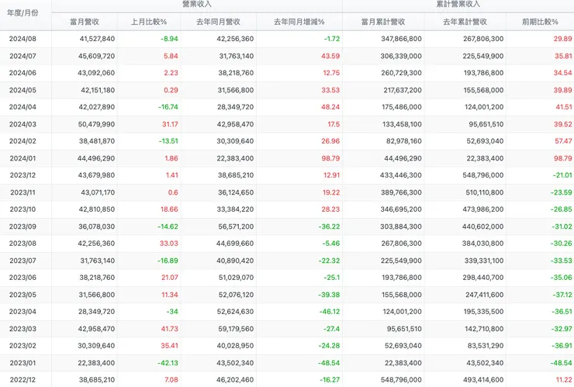This screenshot has height=387, width=574.
Task: Click cumulative revenue 433,446,300
Action: pyautogui.click(x=401, y=175)
